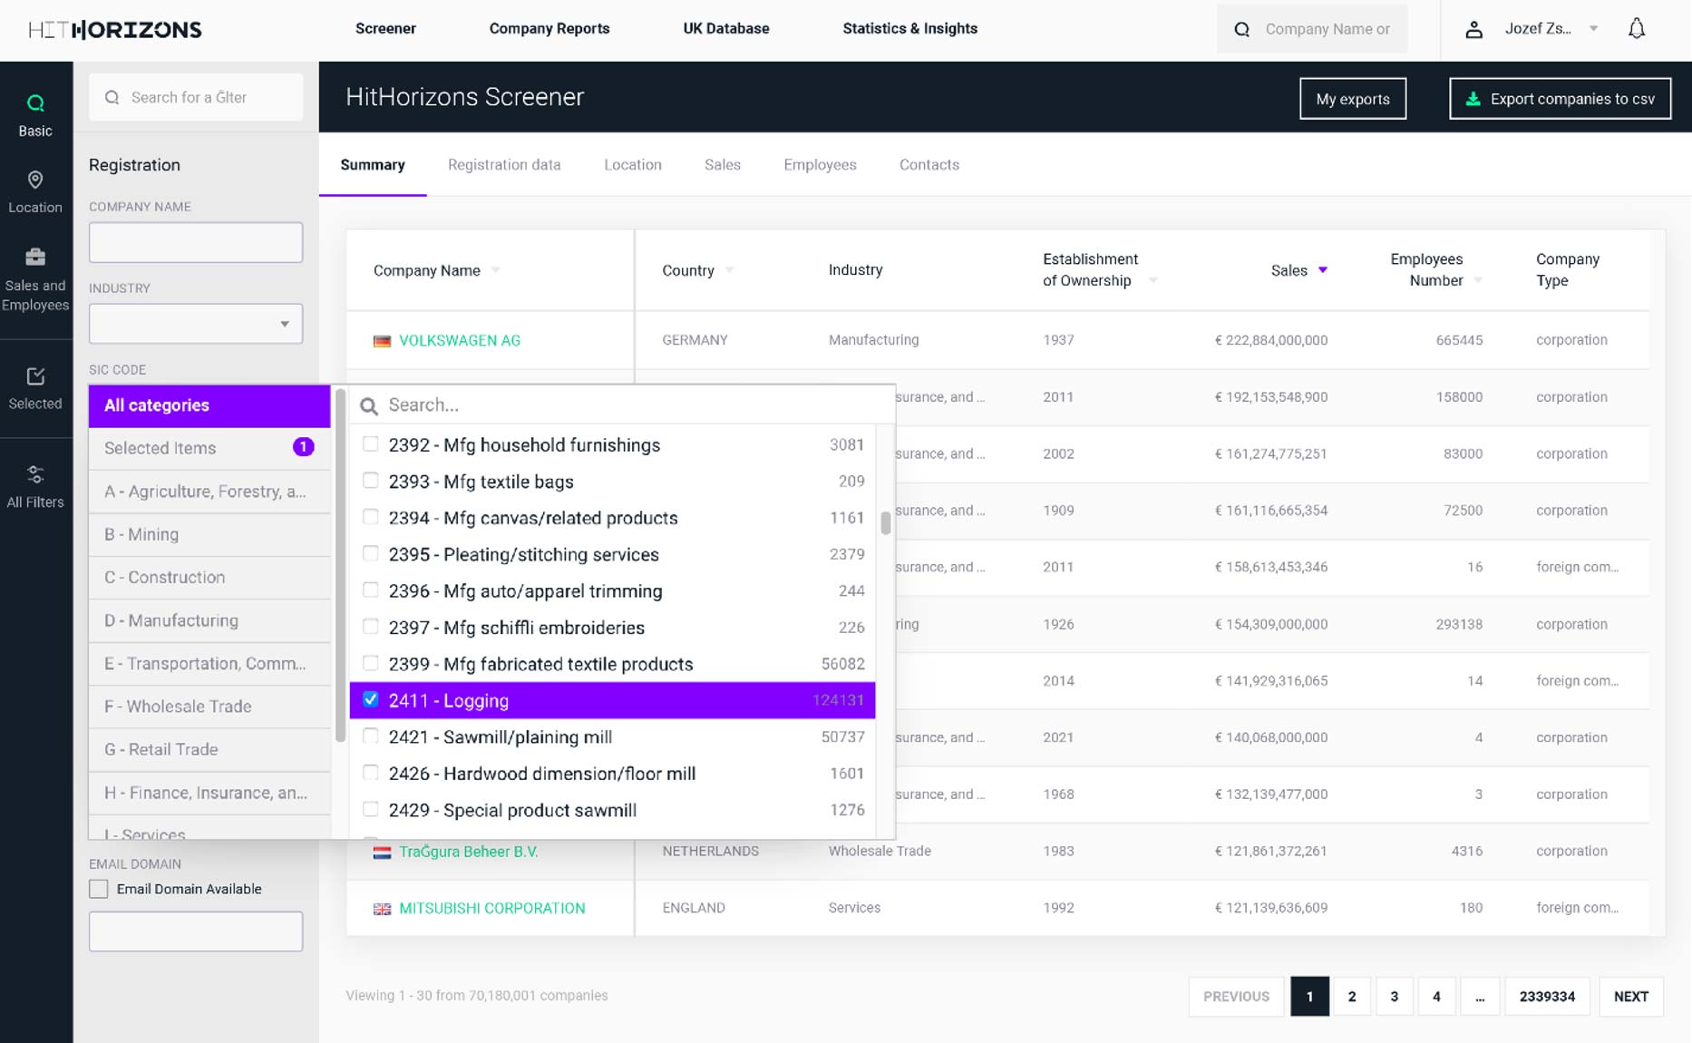The image size is (1692, 1043).
Task: Open MITSUBISHI CORPORATION company link
Action: click(492, 909)
